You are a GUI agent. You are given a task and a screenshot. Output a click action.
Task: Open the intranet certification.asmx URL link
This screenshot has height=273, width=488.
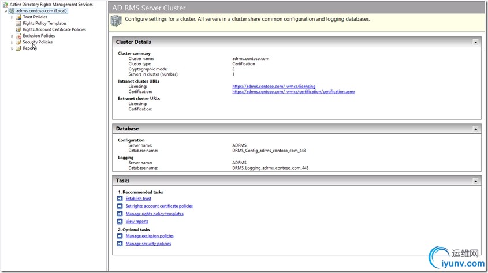294,92
